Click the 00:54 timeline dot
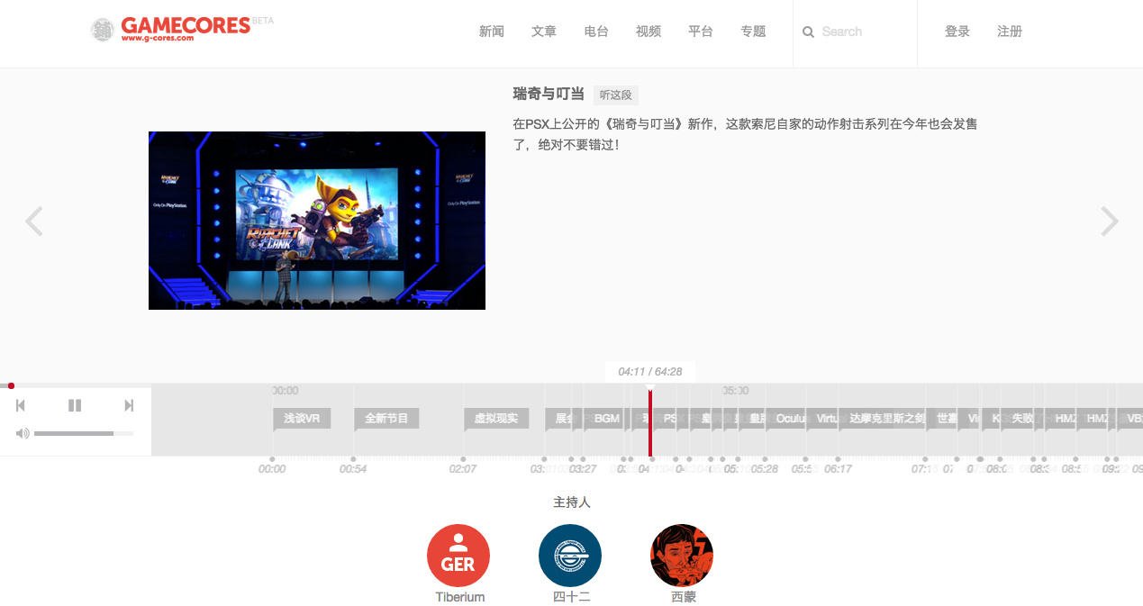 (x=353, y=459)
